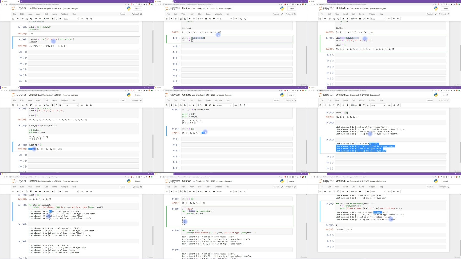The image size is (461, 259).
Task: Interrupt the kernel in the top-right notebook
Action: pyautogui.click(x=360, y=19)
